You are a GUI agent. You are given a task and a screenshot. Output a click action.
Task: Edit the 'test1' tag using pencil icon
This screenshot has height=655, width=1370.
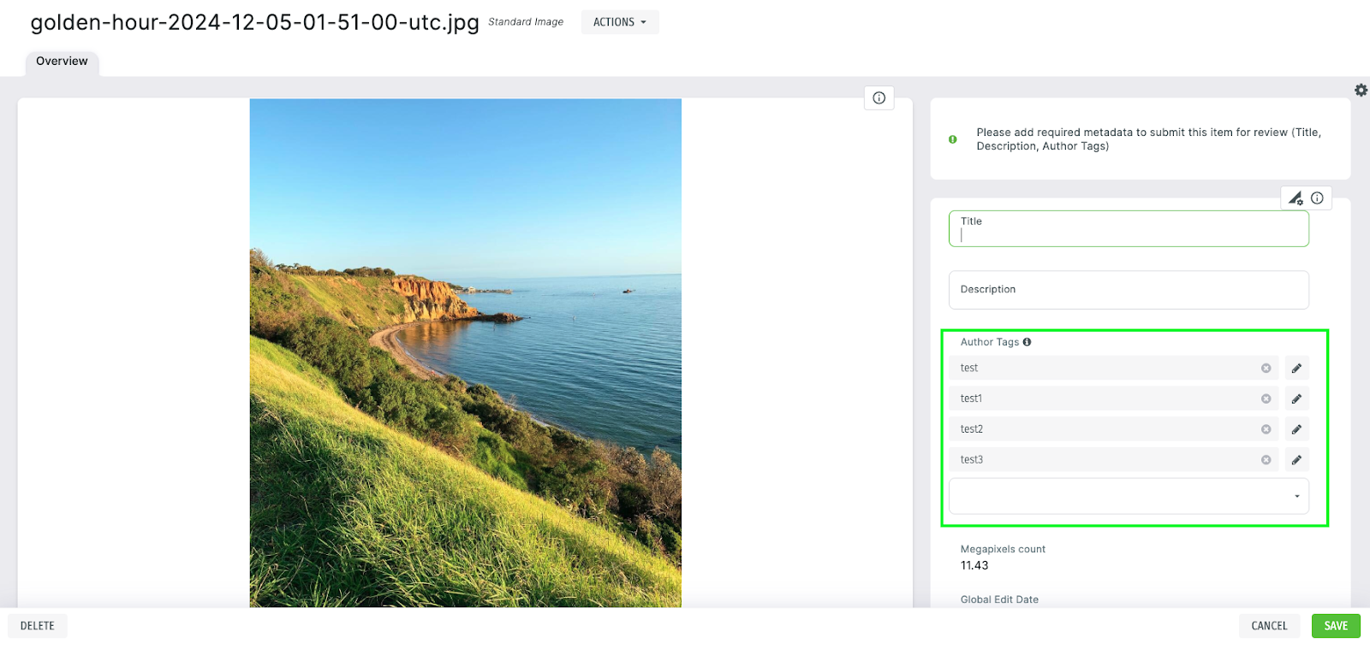(x=1296, y=399)
